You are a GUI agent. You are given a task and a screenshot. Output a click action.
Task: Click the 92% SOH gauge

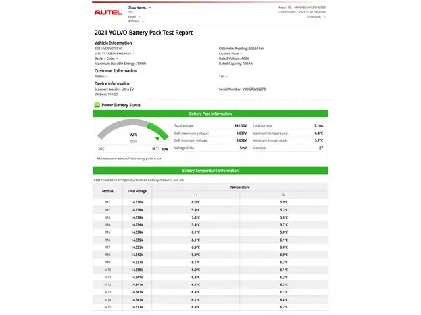[x=134, y=134]
